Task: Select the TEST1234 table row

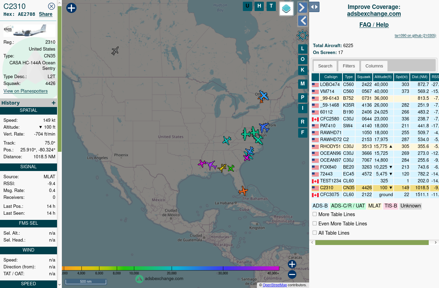Action: coord(375,181)
